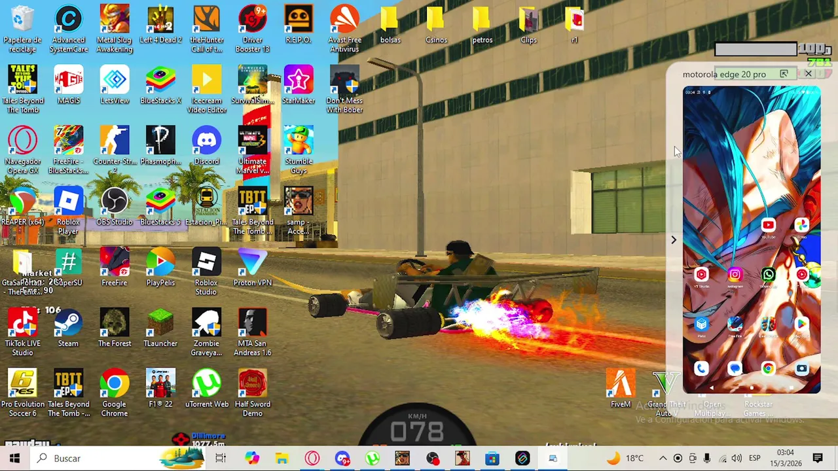Click the Icecream Video Editor icon
Image resolution: width=838 pixels, height=471 pixels.
click(x=206, y=90)
